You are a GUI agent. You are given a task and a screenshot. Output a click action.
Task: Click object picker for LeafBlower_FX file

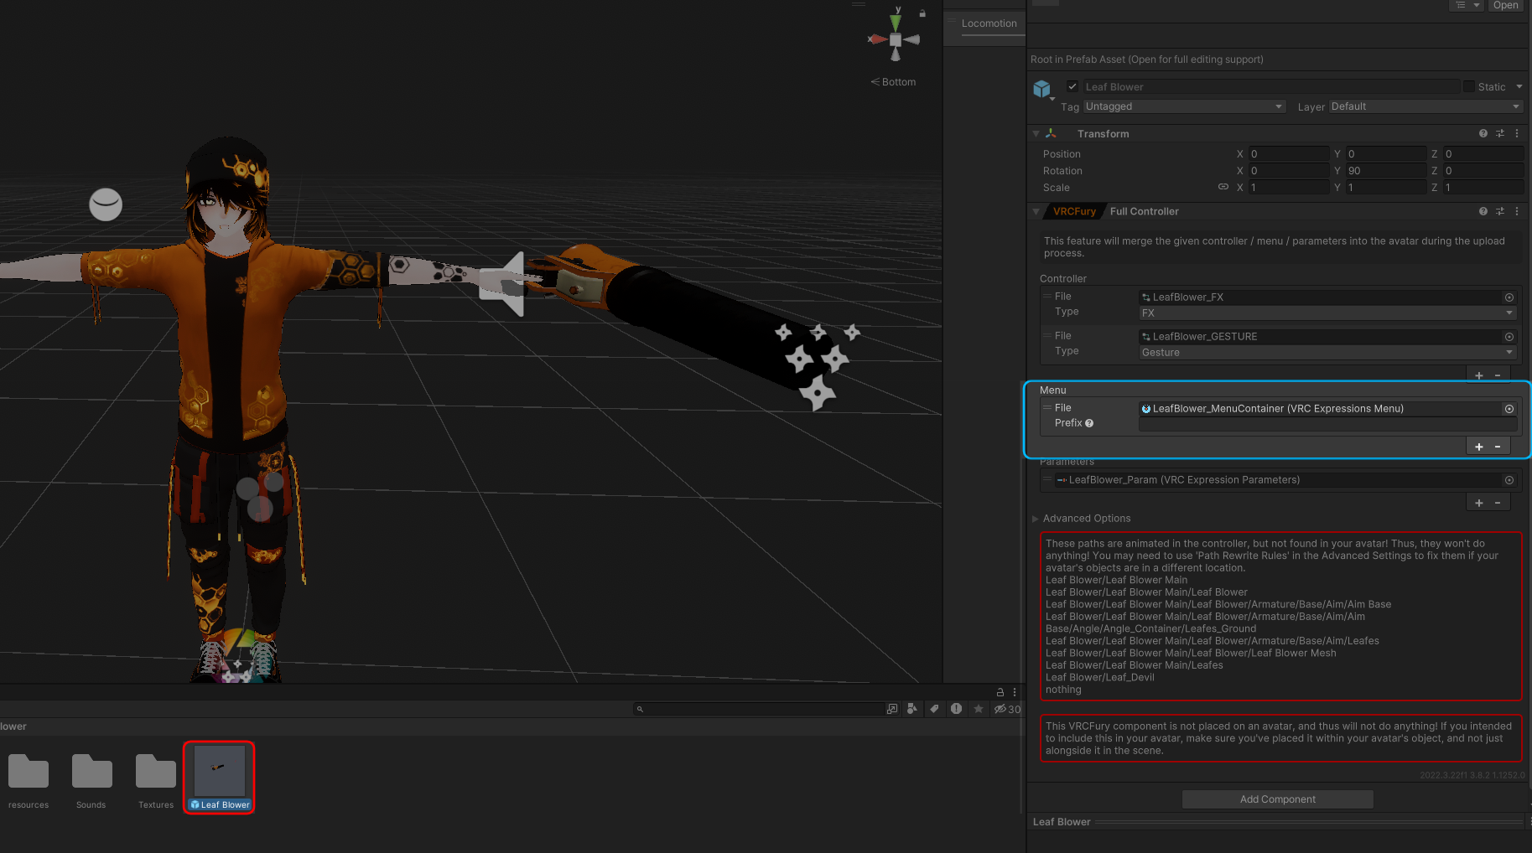click(x=1509, y=297)
